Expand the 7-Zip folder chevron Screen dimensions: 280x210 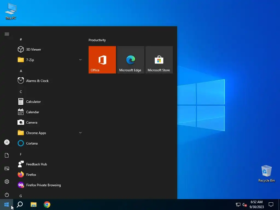pyautogui.click(x=80, y=60)
